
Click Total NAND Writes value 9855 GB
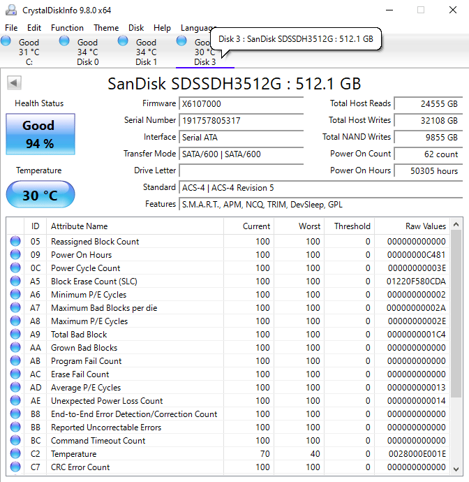click(429, 137)
